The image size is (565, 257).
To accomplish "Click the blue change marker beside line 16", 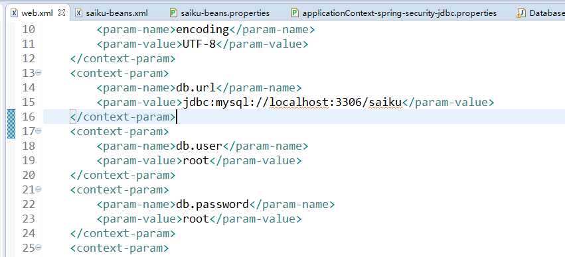I will coord(11,124).
